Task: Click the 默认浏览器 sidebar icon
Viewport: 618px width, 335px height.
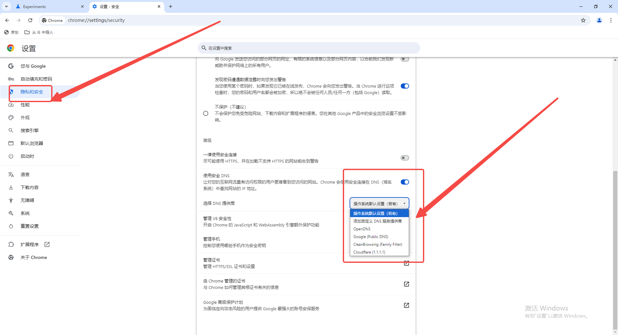Action: (11, 143)
